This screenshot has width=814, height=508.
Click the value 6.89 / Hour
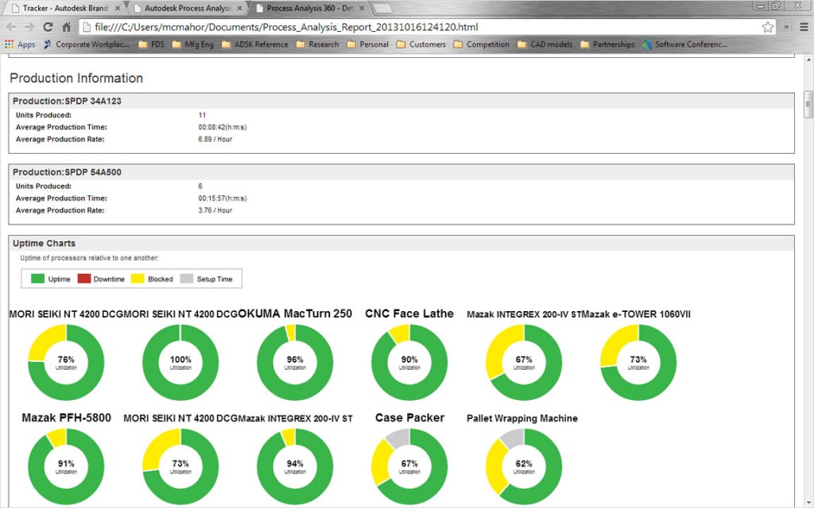click(215, 139)
